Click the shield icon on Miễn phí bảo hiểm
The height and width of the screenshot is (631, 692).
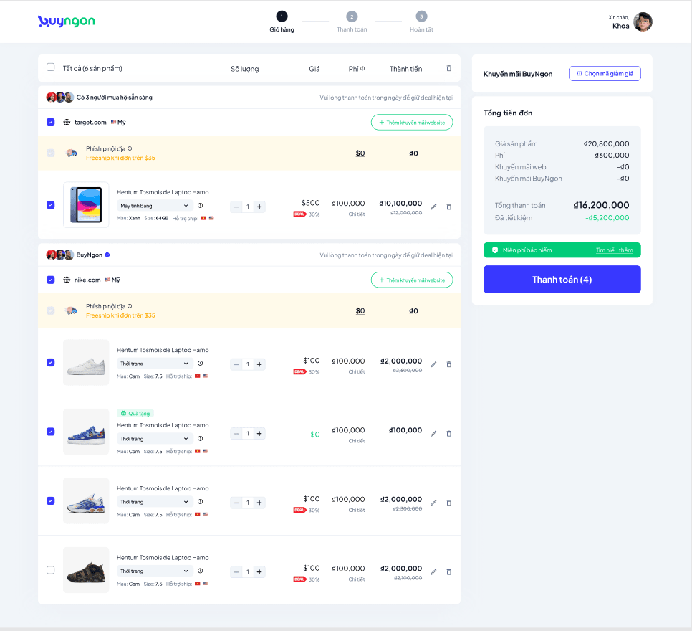(x=495, y=250)
